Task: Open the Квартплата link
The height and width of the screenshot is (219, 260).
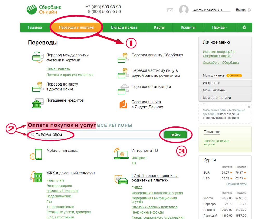Action: [55, 180]
